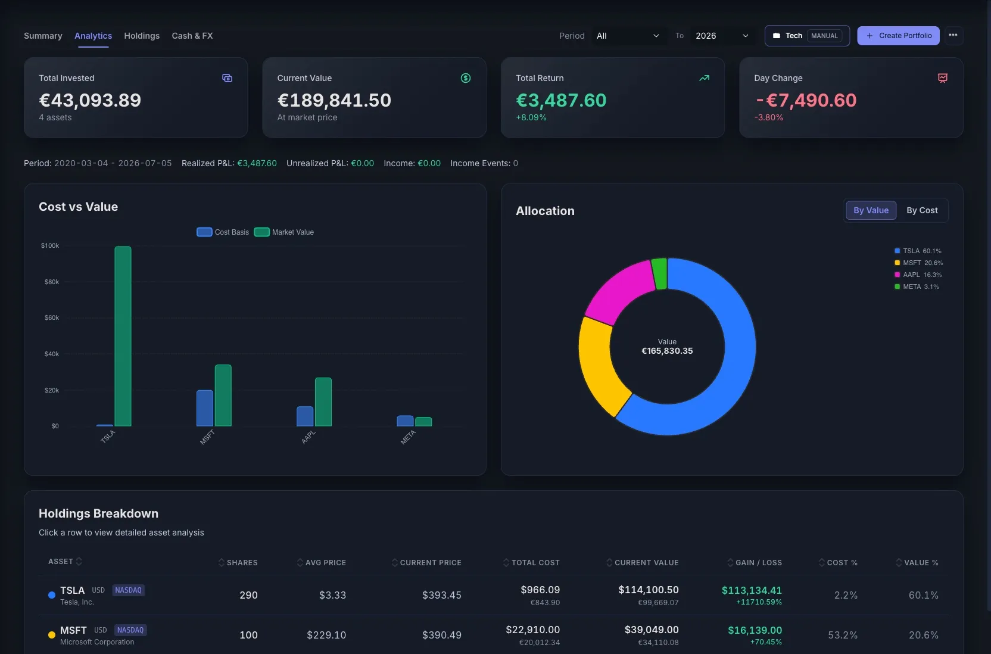991x654 pixels.
Task: Open the To year 2026 dropdown
Action: [x=722, y=36]
